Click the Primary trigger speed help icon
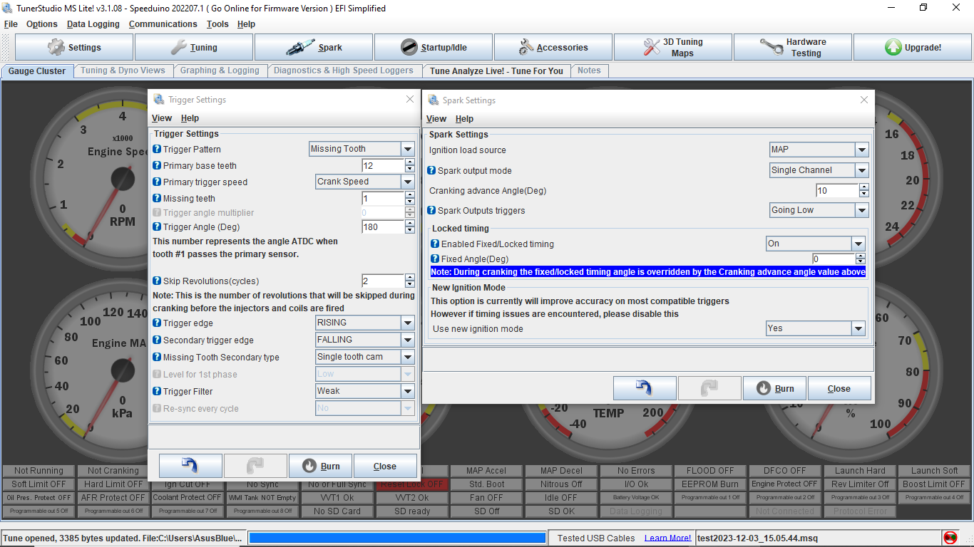The height and width of the screenshot is (547, 974). click(x=157, y=182)
